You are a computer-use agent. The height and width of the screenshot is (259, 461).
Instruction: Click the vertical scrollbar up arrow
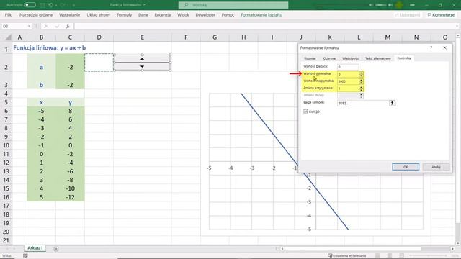coord(458,35)
